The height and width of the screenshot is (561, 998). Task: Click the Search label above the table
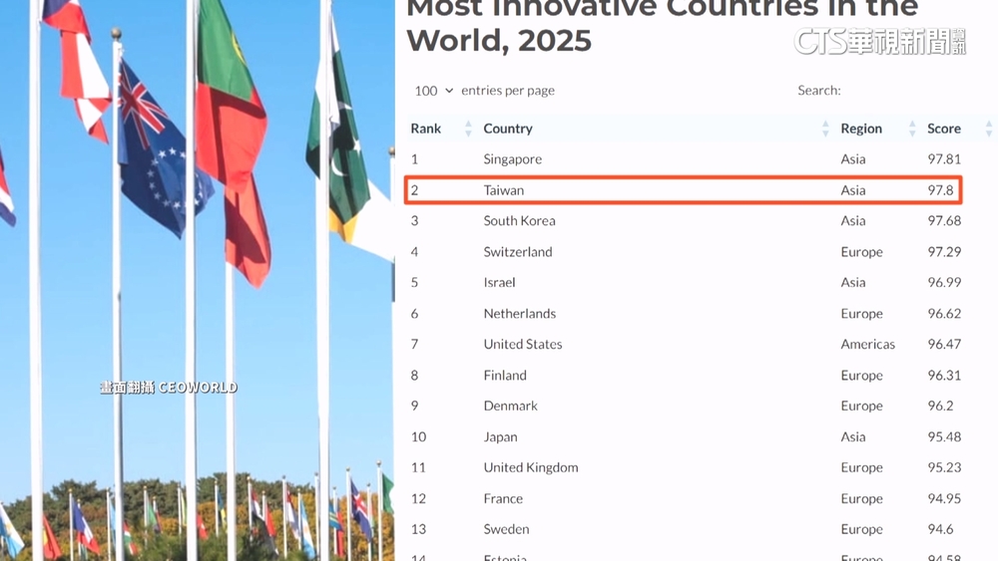click(x=818, y=91)
